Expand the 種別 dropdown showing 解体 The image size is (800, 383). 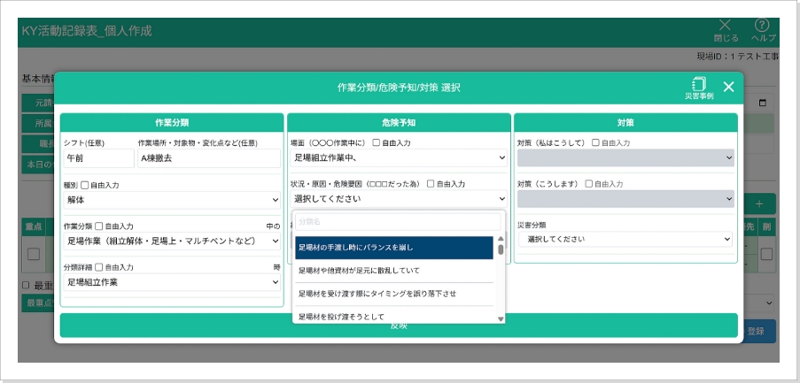[x=173, y=200]
